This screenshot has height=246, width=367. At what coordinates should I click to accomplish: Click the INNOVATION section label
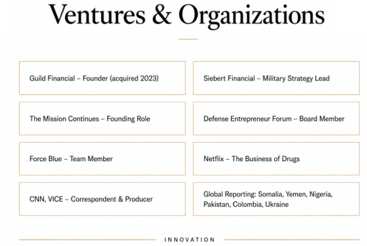pyautogui.click(x=189, y=240)
